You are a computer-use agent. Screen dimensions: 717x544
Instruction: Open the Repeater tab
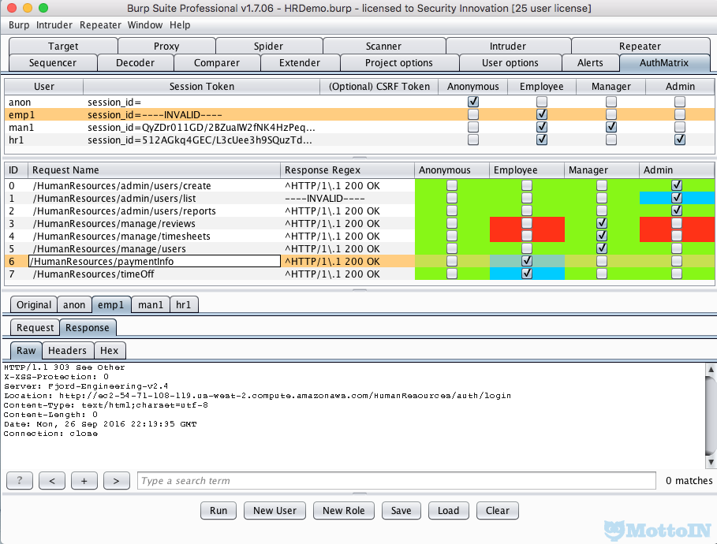(640, 47)
